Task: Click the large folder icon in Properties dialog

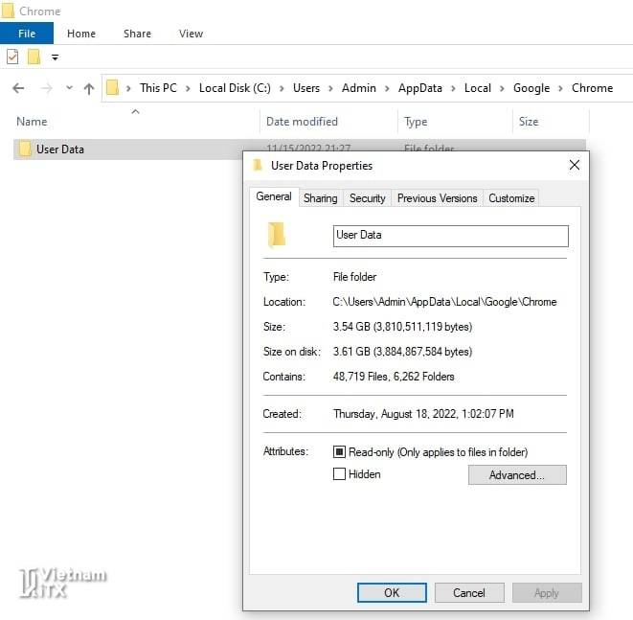Action: pos(277,235)
